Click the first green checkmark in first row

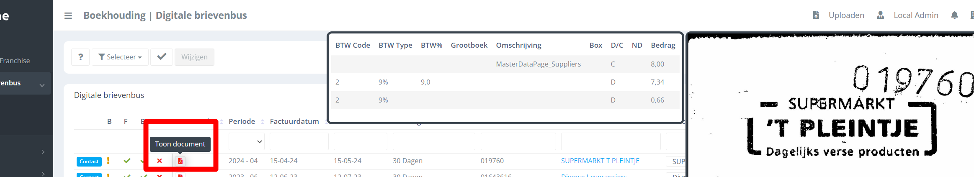pos(127,161)
